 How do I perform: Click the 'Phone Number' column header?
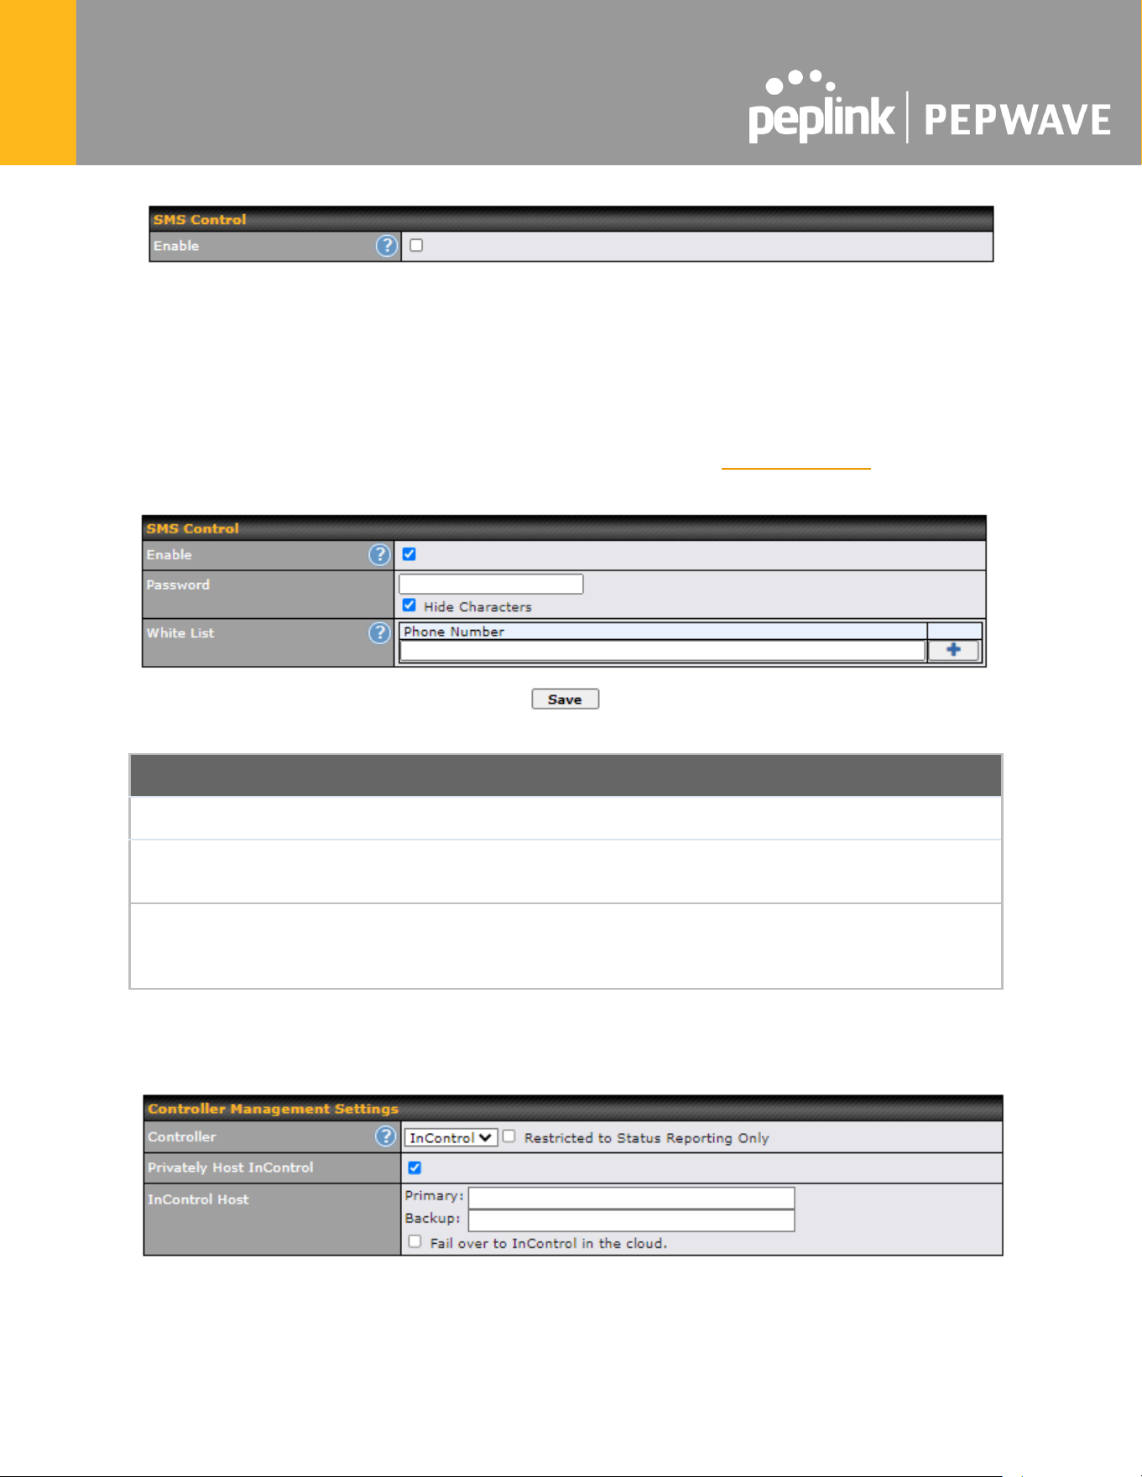click(x=454, y=632)
